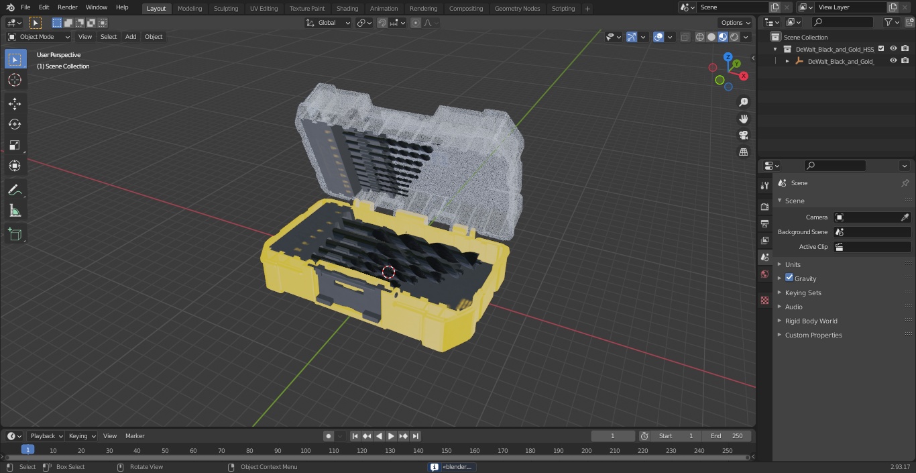This screenshot has width=916, height=473.
Task: Switch to the Shading workspace tab
Action: coord(347,8)
